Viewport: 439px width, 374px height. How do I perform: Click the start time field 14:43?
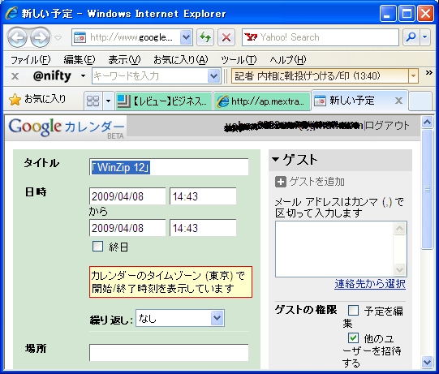coord(203,196)
